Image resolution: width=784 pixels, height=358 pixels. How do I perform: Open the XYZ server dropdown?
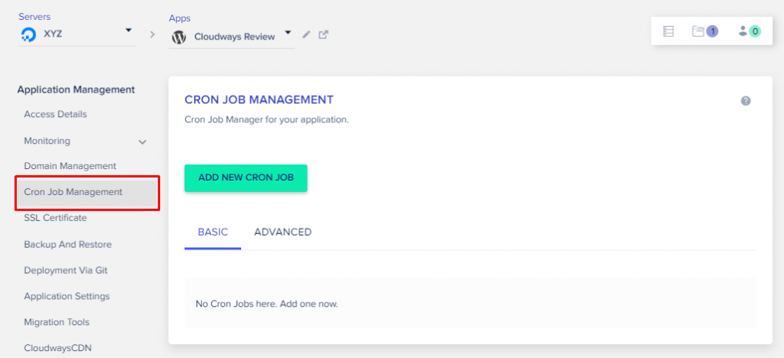129,31
